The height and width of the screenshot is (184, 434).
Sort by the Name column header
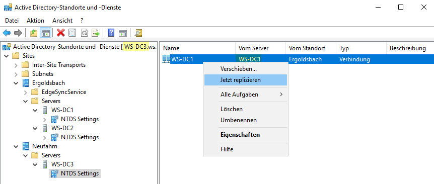tap(198, 48)
